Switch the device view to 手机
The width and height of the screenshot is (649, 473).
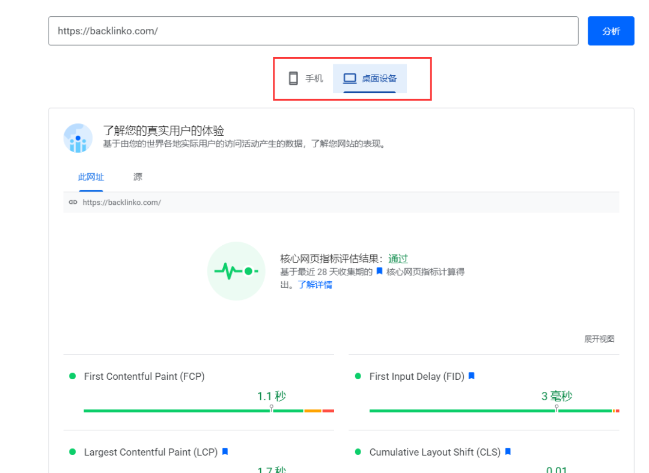308,78
